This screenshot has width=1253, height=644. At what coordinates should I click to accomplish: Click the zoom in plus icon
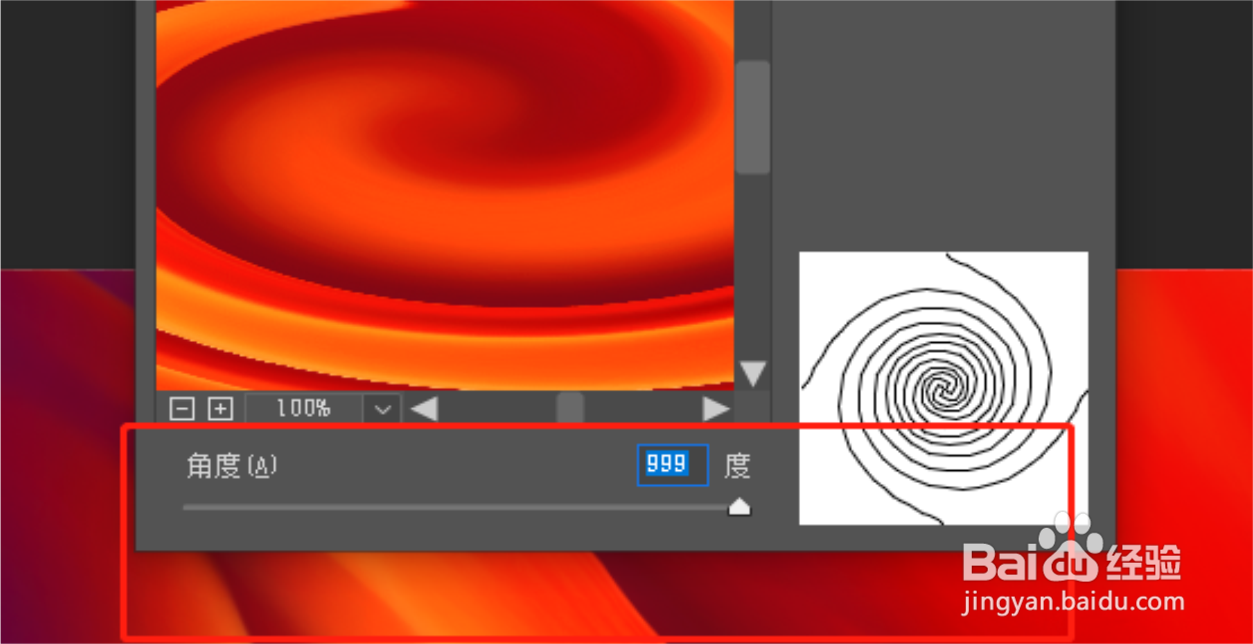point(220,408)
